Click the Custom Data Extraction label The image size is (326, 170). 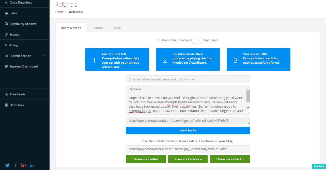pyautogui.click(x=174, y=40)
